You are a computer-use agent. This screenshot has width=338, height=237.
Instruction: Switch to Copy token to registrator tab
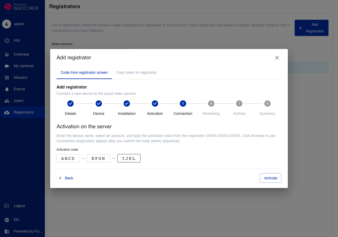click(x=137, y=72)
